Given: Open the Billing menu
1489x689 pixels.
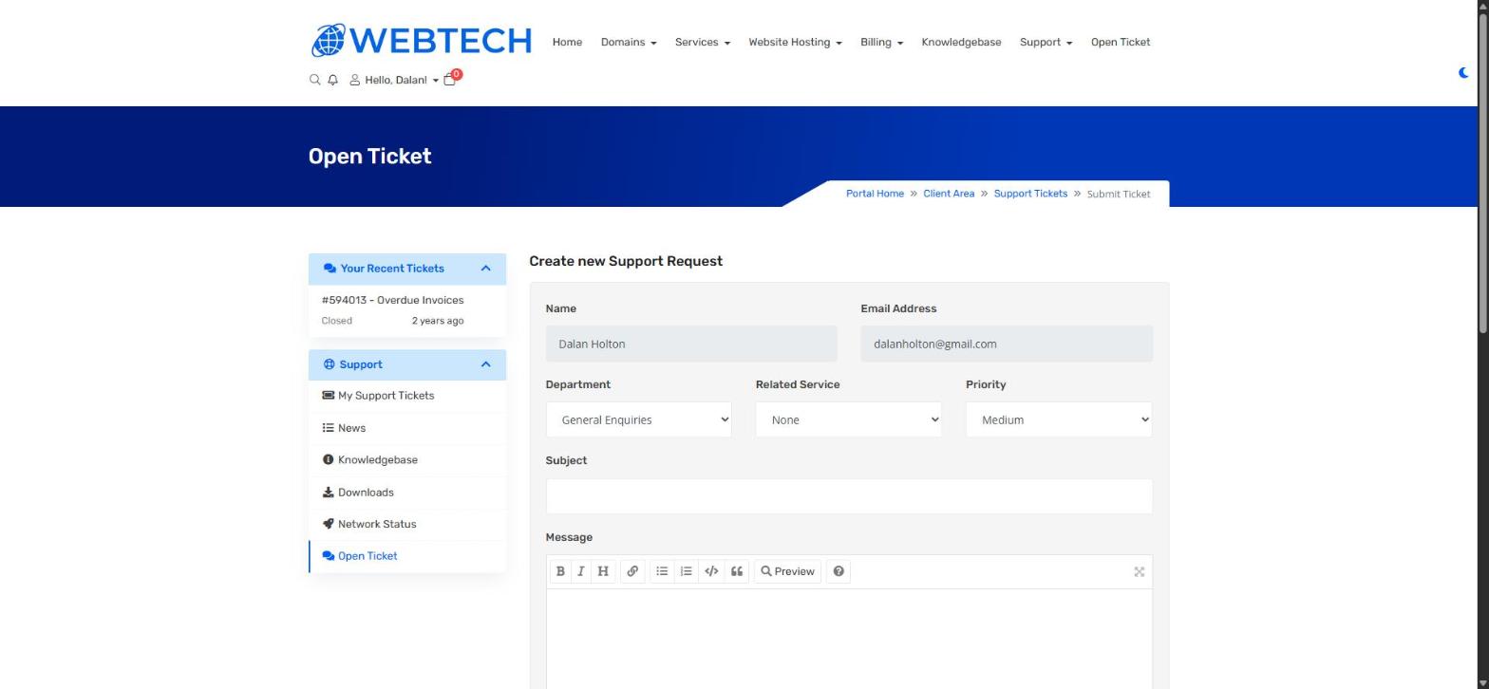Looking at the screenshot, I should [x=881, y=42].
